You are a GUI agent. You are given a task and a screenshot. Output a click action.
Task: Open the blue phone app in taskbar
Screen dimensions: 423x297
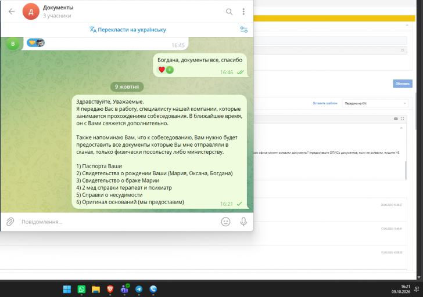[153, 289]
